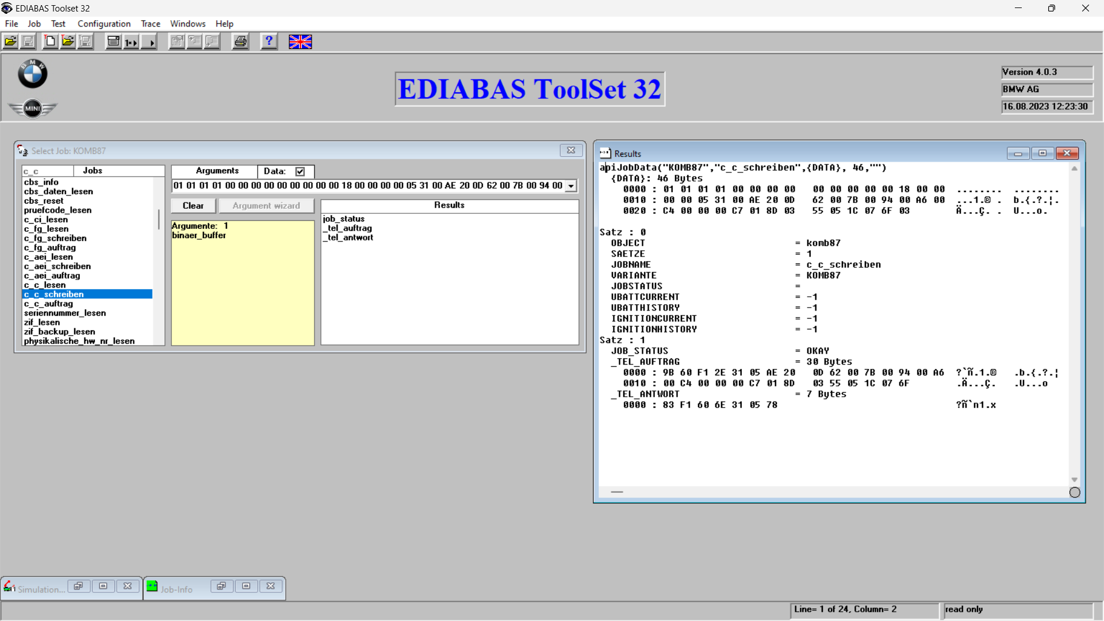Open the Windows menu

click(187, 24)
